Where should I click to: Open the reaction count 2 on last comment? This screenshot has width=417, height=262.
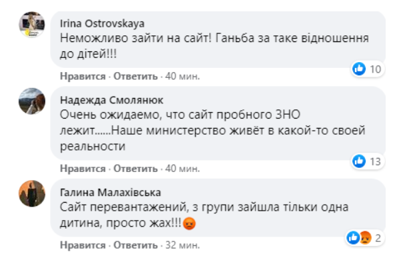(x=378, y=238)
